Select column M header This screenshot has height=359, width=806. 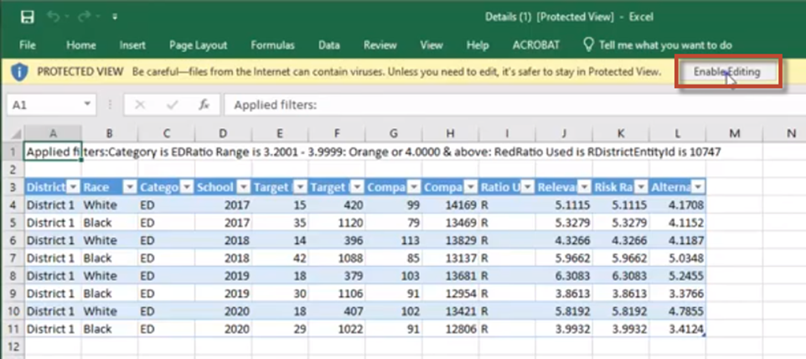(734, 134)
